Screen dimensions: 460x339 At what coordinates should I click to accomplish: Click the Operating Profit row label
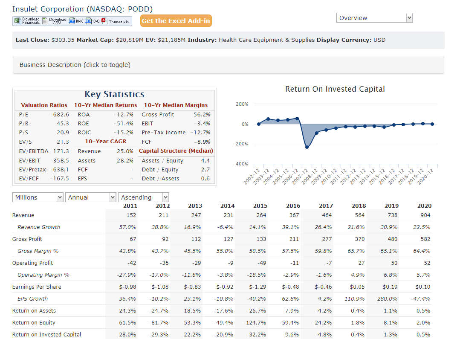(x=32, y=263)
